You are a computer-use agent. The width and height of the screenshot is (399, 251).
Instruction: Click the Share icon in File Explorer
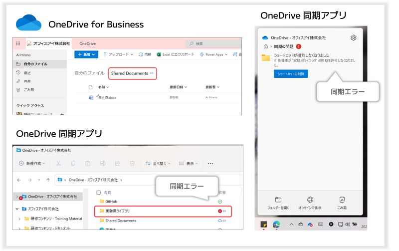pyautogui.click(x=117, y=164)
